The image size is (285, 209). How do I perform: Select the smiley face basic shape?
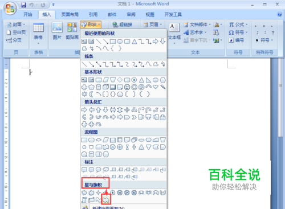(127, 87)
